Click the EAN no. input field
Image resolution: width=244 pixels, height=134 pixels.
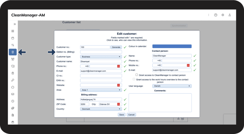coord(101,80)
